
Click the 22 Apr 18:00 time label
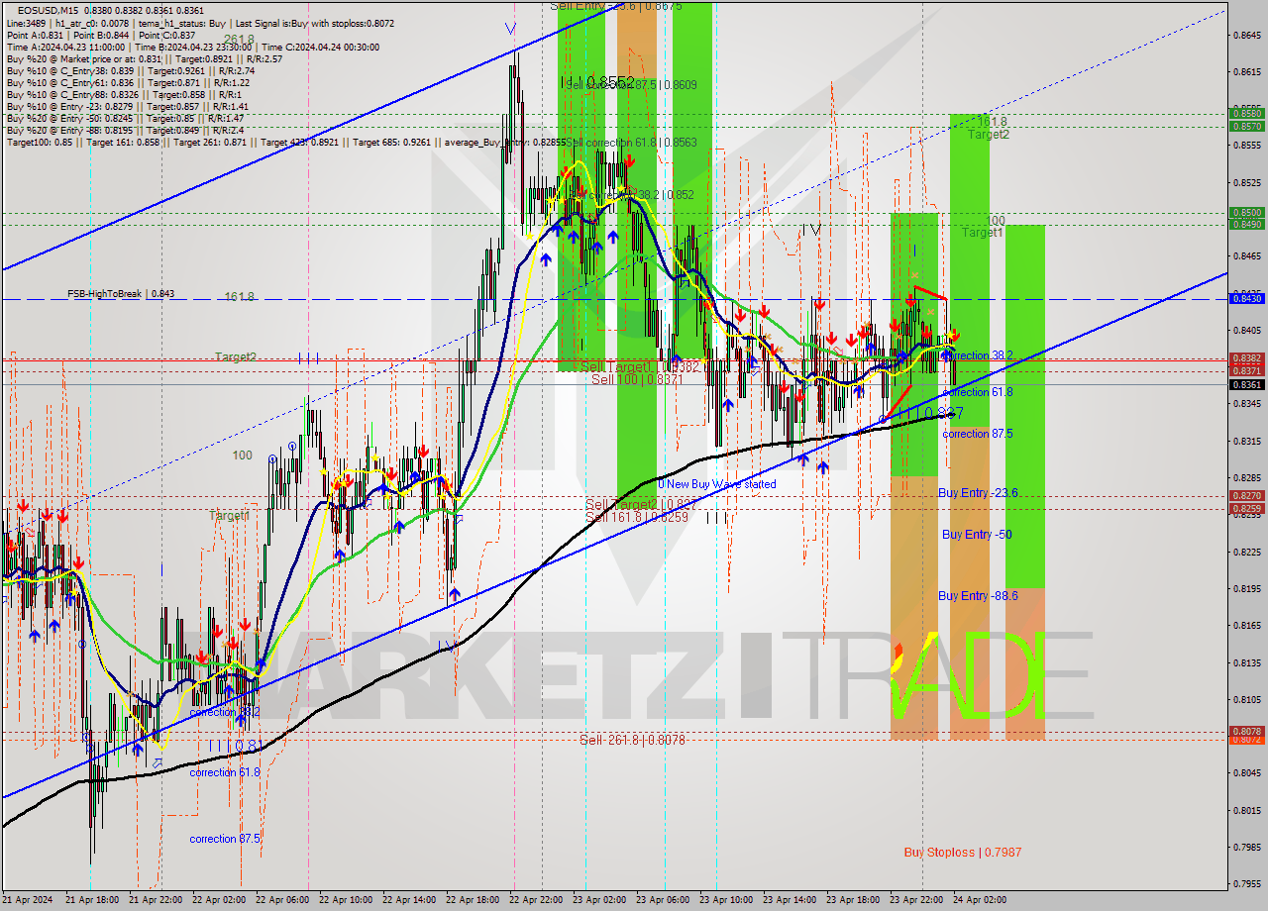(472, 900)
